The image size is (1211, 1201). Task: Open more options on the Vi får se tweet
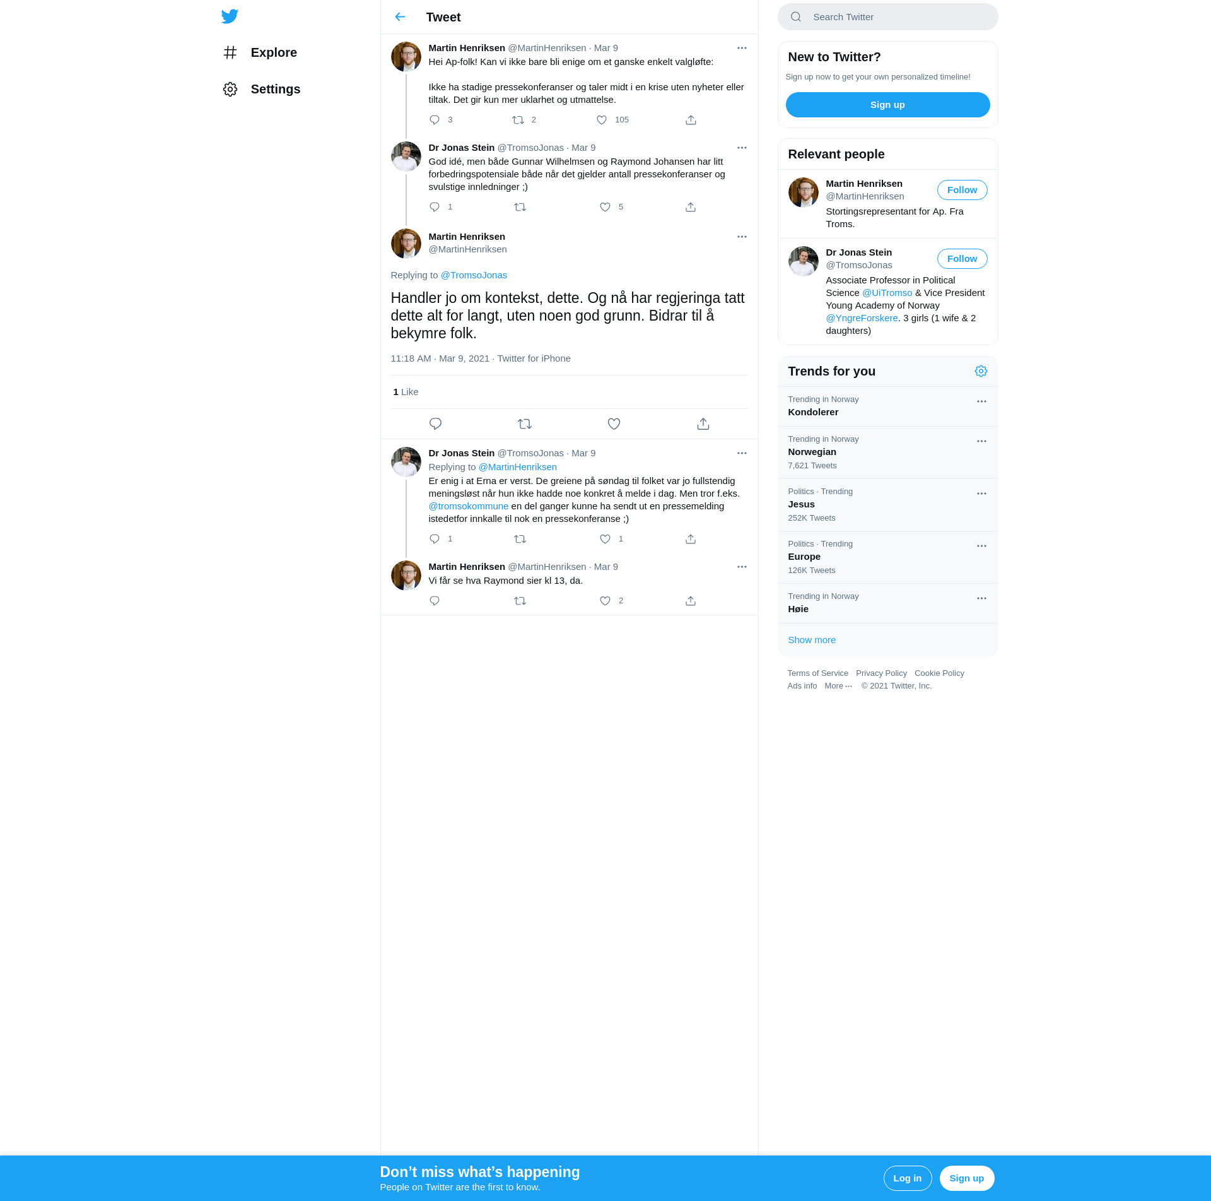click(742, 567)
